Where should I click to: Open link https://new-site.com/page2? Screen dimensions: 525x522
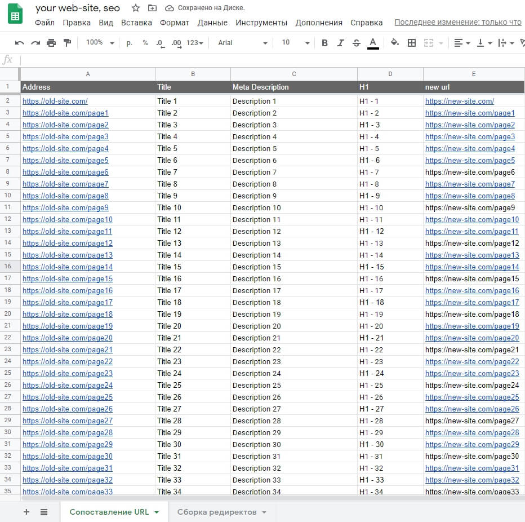tap(470, 125)
